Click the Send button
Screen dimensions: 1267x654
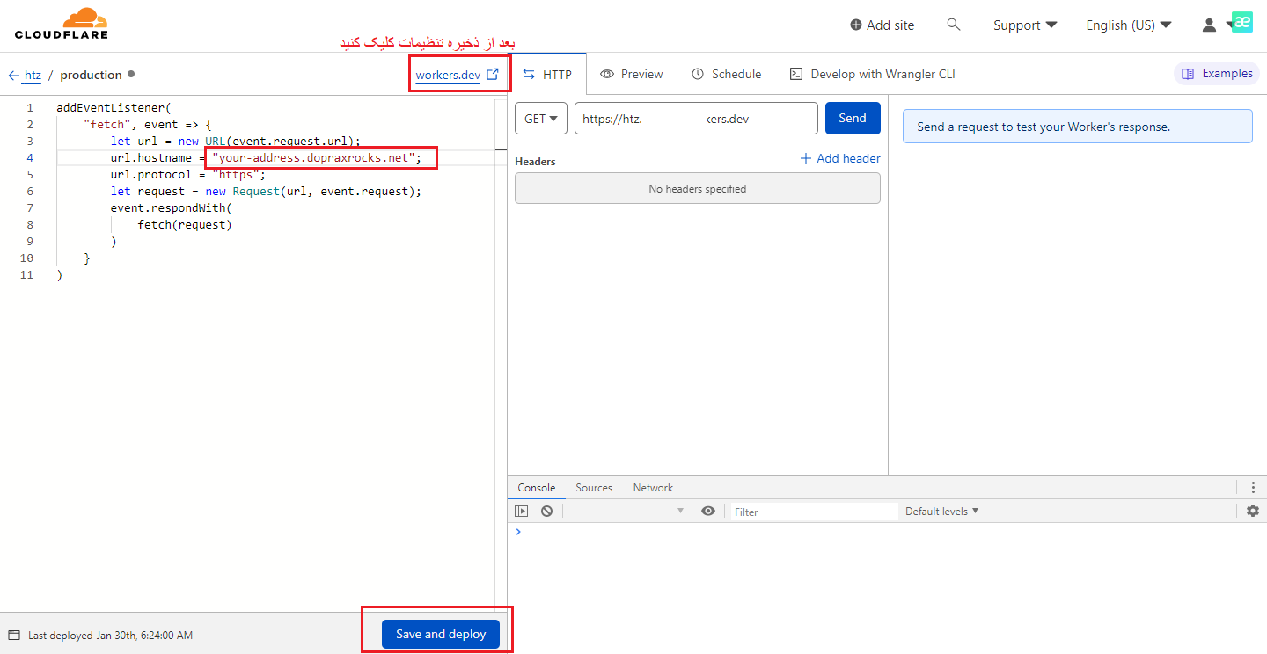[853, 119]
